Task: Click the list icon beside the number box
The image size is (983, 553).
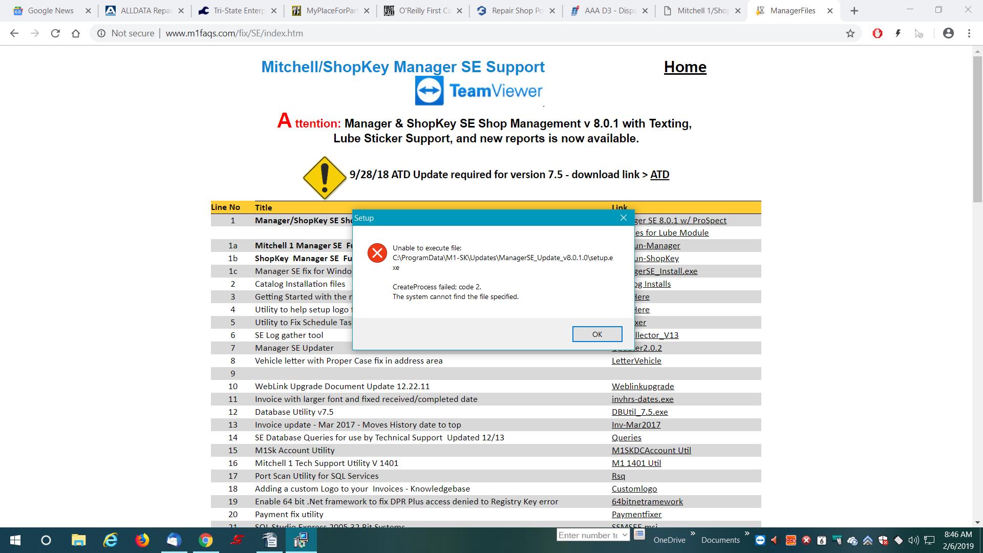Action: click(x=639, y=535)
